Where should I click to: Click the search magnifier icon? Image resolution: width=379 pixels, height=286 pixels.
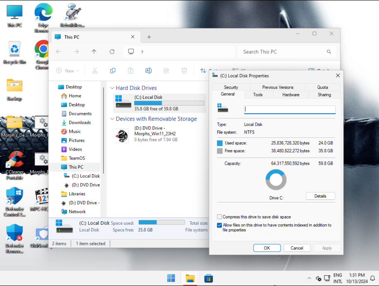329,52
